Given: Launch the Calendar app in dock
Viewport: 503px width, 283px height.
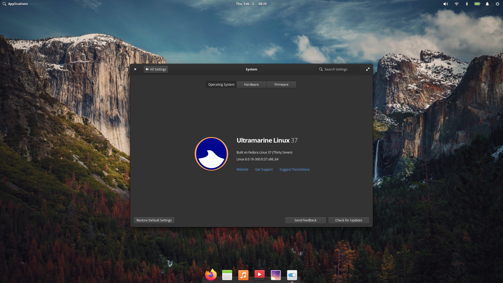Looking at the screenshot, I should point(227,275).
